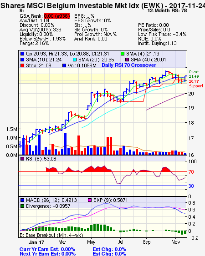Screen dimensions: 205x256
Task: Click the Below 52wkHi: 1.93% text
Action: coord(42,39)
